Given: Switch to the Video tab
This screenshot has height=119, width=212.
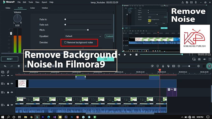Looking at the screenshot, I should pyautogui.click(x=8, y=8).
